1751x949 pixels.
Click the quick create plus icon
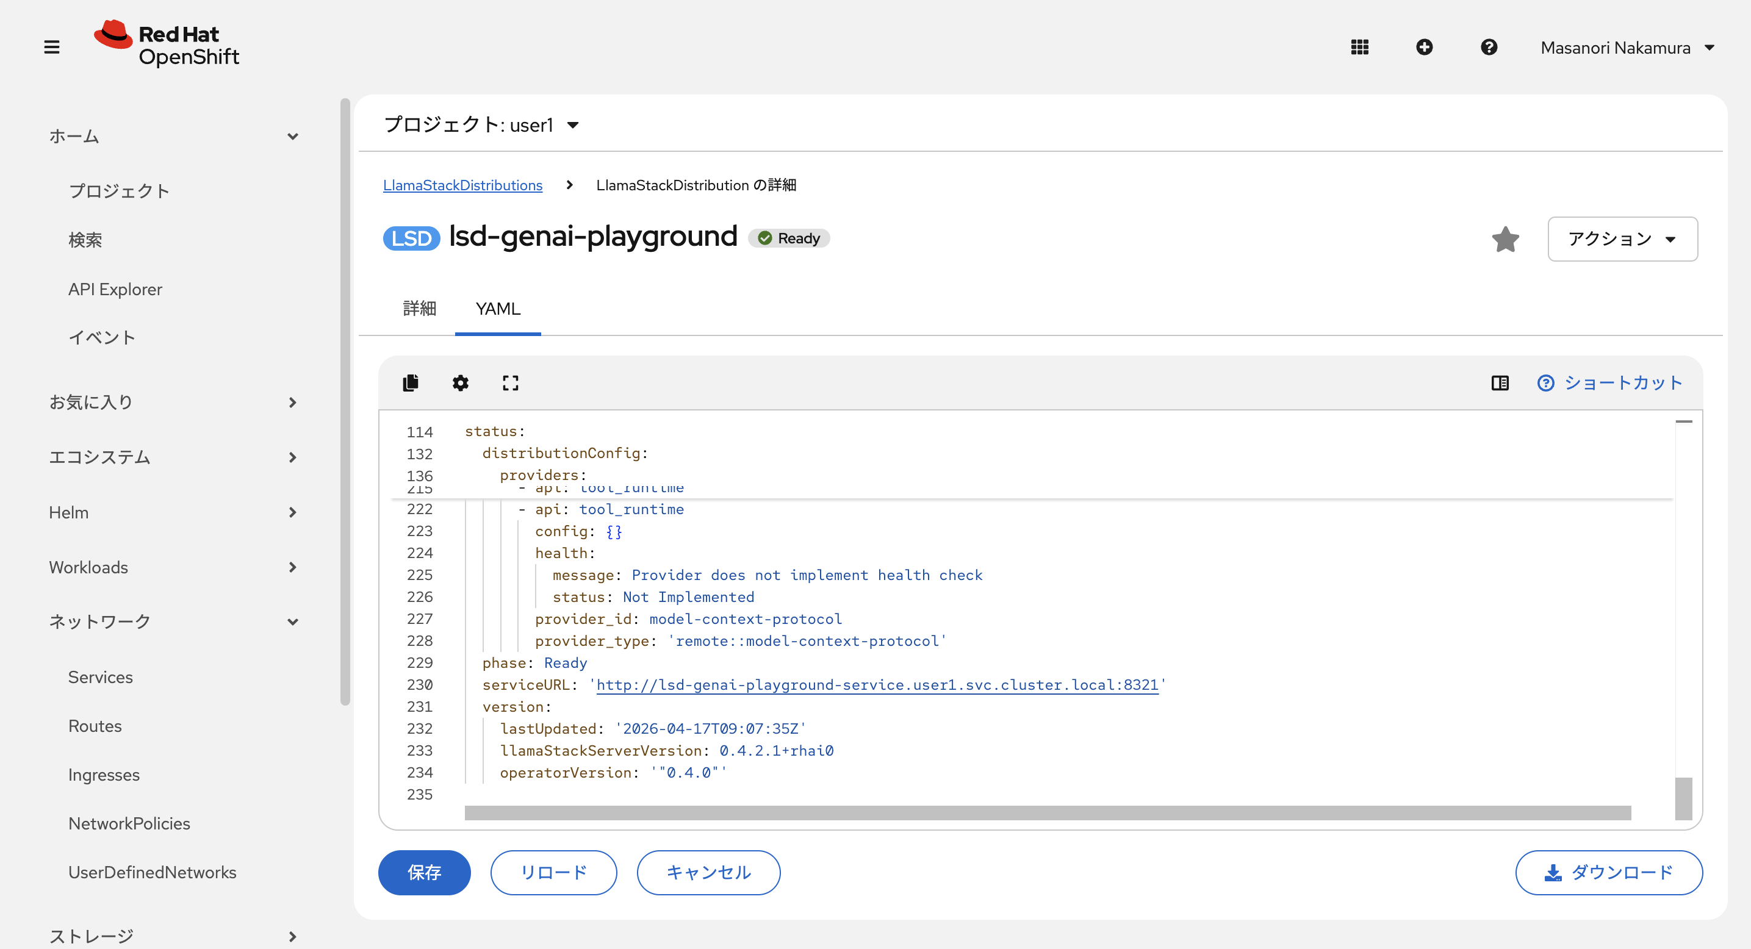pyautogui.click(x=1424, y=48)
